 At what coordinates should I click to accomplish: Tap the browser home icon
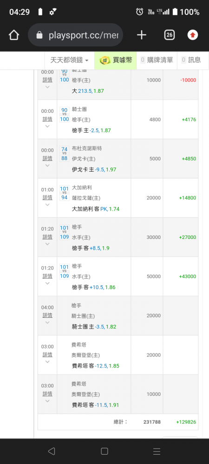pyautogui.click(x=14, y=35)
